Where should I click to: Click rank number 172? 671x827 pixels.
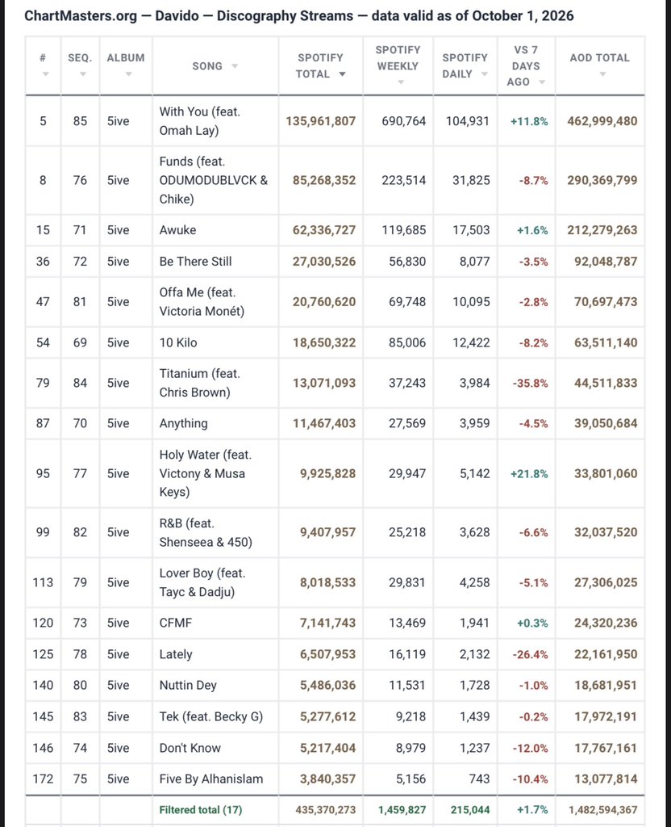coord(43,779)
